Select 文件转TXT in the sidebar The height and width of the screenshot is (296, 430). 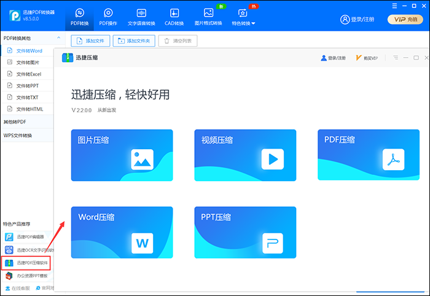click(28, 97)
